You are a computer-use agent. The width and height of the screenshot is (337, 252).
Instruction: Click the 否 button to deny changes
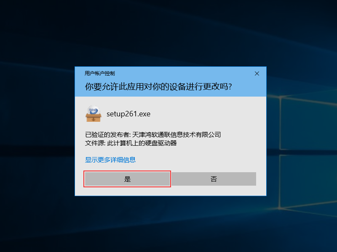click(x=214, y=179)
